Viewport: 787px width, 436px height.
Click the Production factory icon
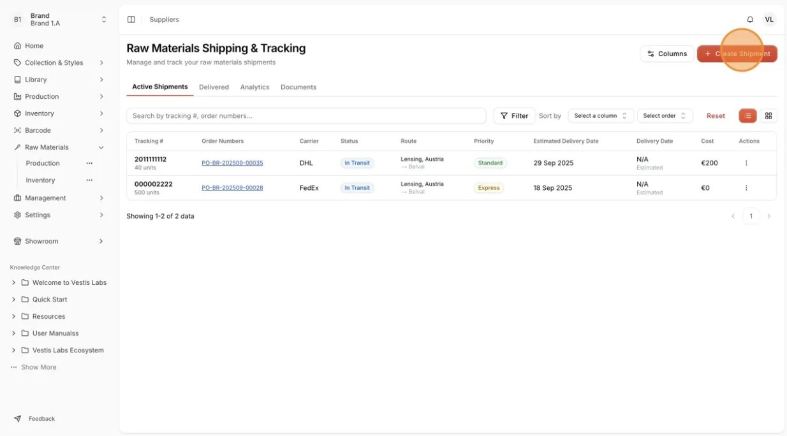click(17, 96)
